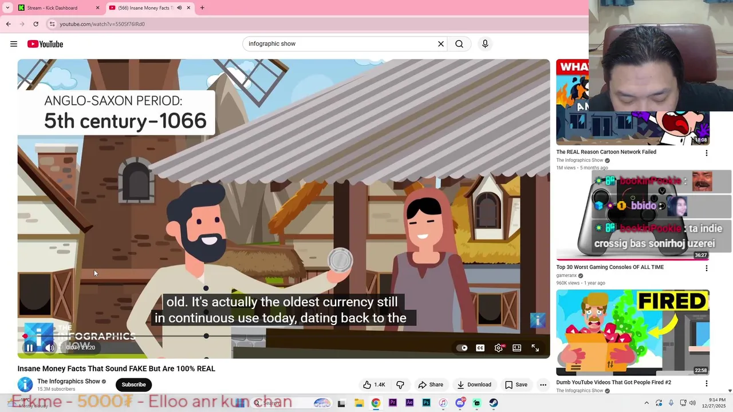Open 'Top 30 Worst Gaming Consoles OF ALL TIME' title
This screenshot has height=412, width=733.
coord(610,267)
